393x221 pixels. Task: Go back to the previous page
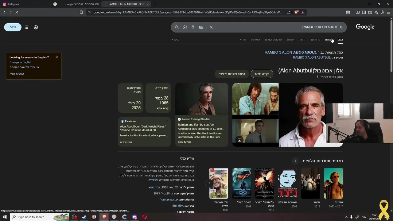[4, 12]
